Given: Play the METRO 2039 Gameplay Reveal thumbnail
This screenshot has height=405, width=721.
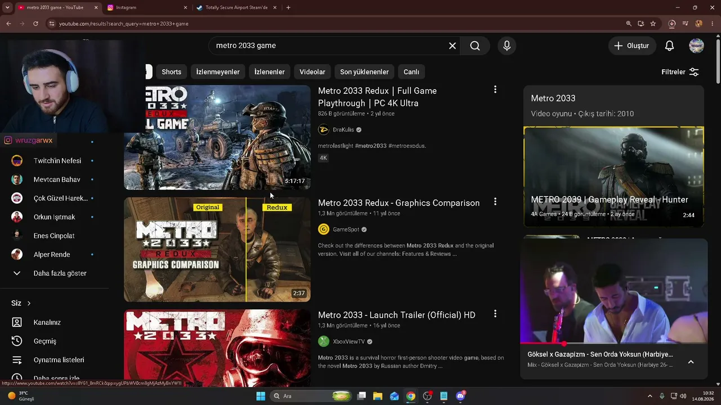Looking at the screenshot, I should (613, 177).
